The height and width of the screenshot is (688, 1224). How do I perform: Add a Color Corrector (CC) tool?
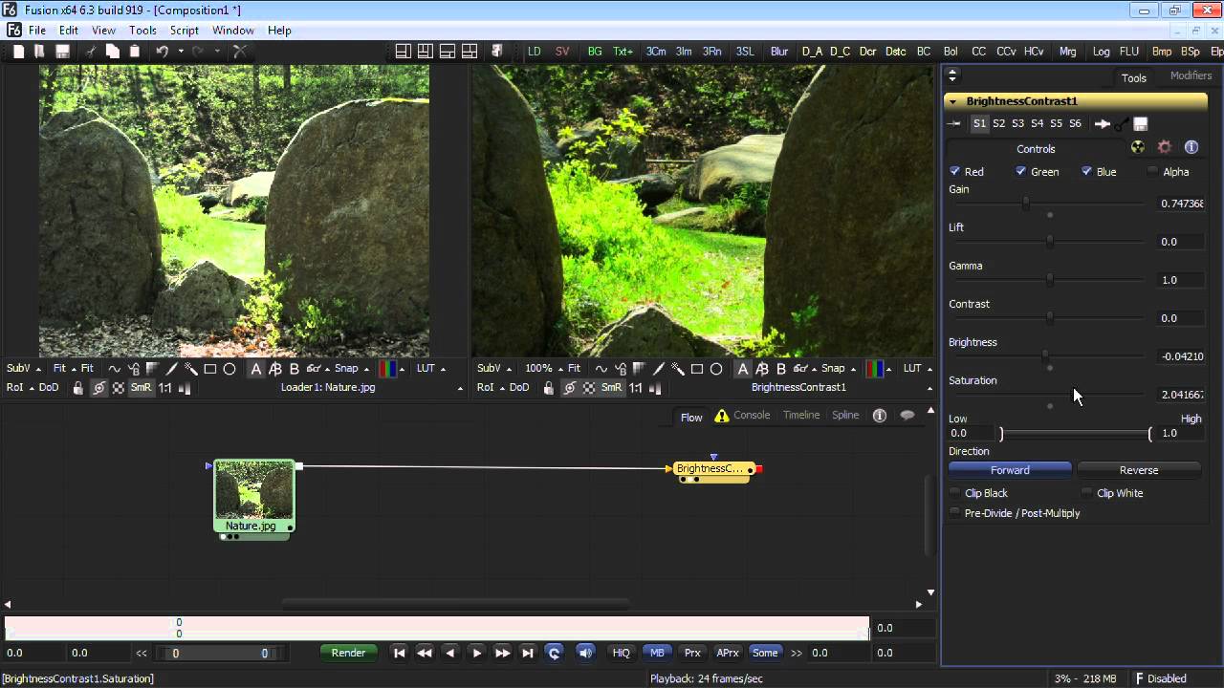point(978,52)
